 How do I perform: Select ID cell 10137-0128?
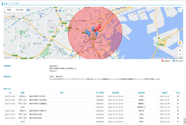(x=10, y=97)
